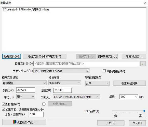Viewport: 148px width, 127px height.
Task: Adjust the JEPG品质 slider handle
Action: pyautogui.click(x=144, y=111)
